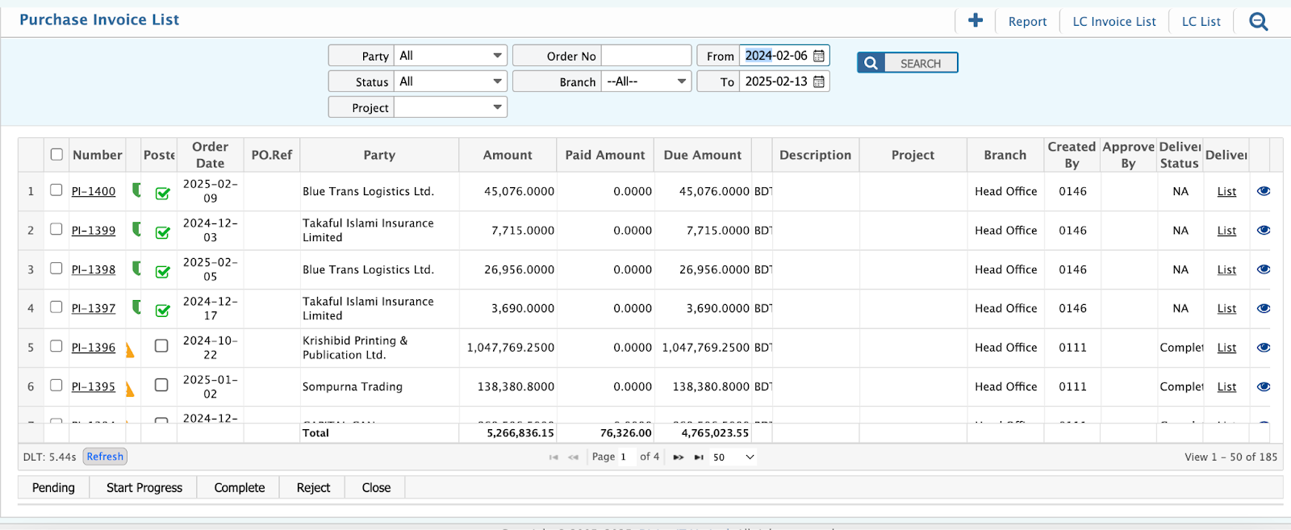Select the Complete action tab
This screenshot has width=1291, height=530.
coord(240,488)
